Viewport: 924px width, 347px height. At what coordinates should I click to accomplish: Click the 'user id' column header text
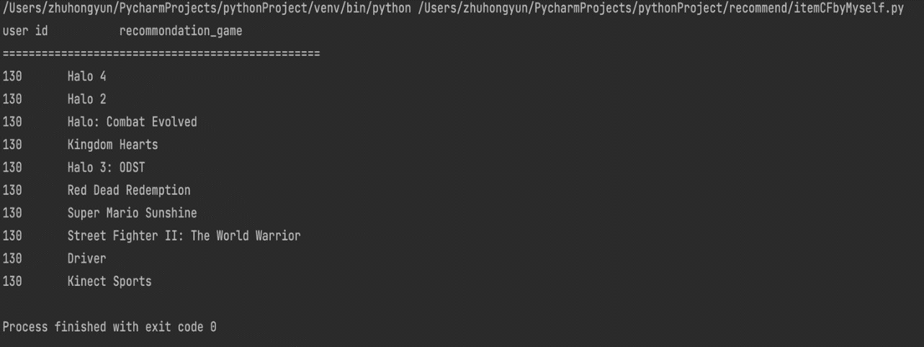(x=25, y=32)
